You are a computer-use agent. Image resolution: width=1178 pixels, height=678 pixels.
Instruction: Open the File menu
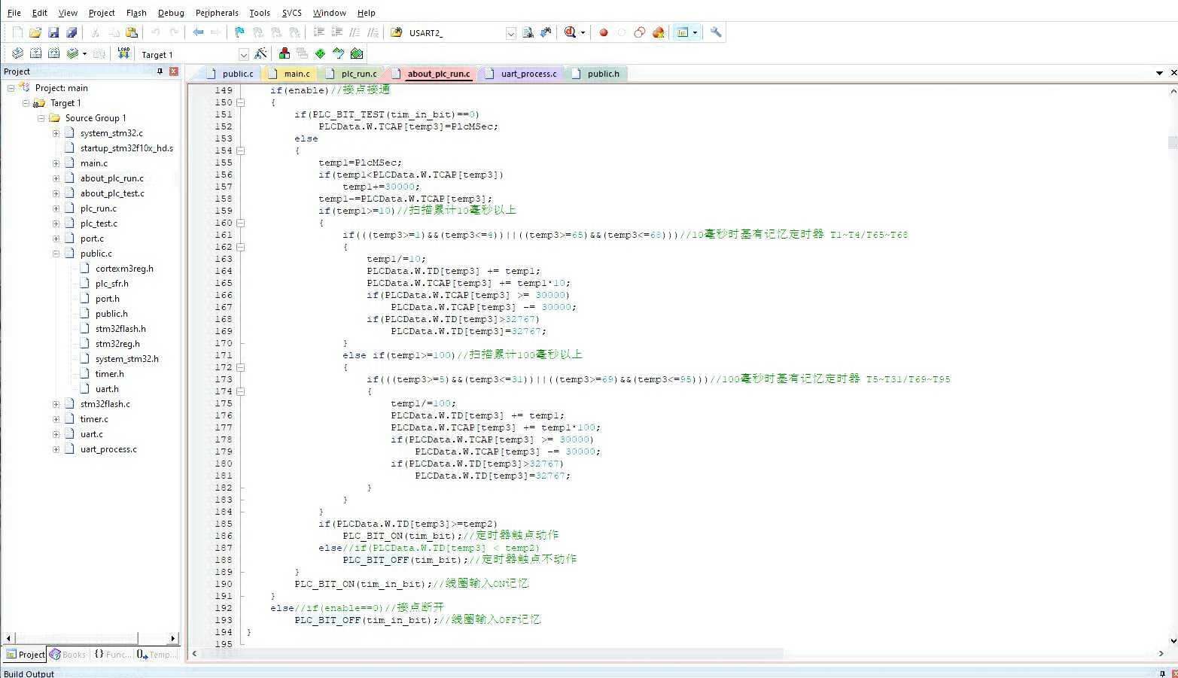(x=14, y=13)
